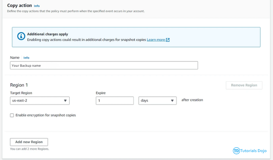
Task: Focus the Expire number input field
Action: pos(115,101)
